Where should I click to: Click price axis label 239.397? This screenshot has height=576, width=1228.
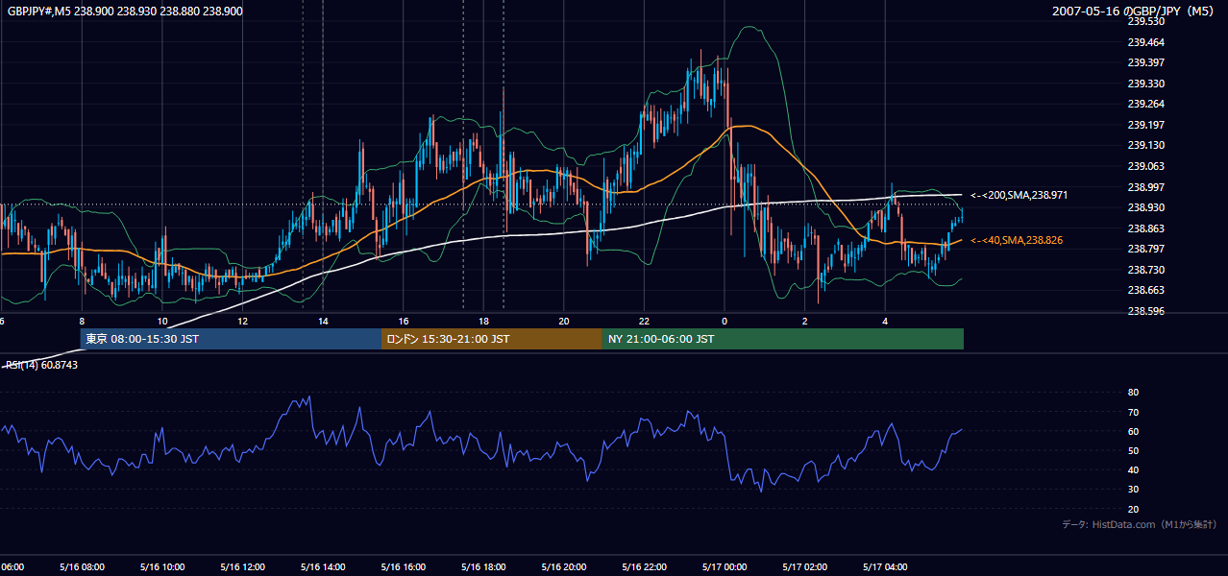[1146, 62]
